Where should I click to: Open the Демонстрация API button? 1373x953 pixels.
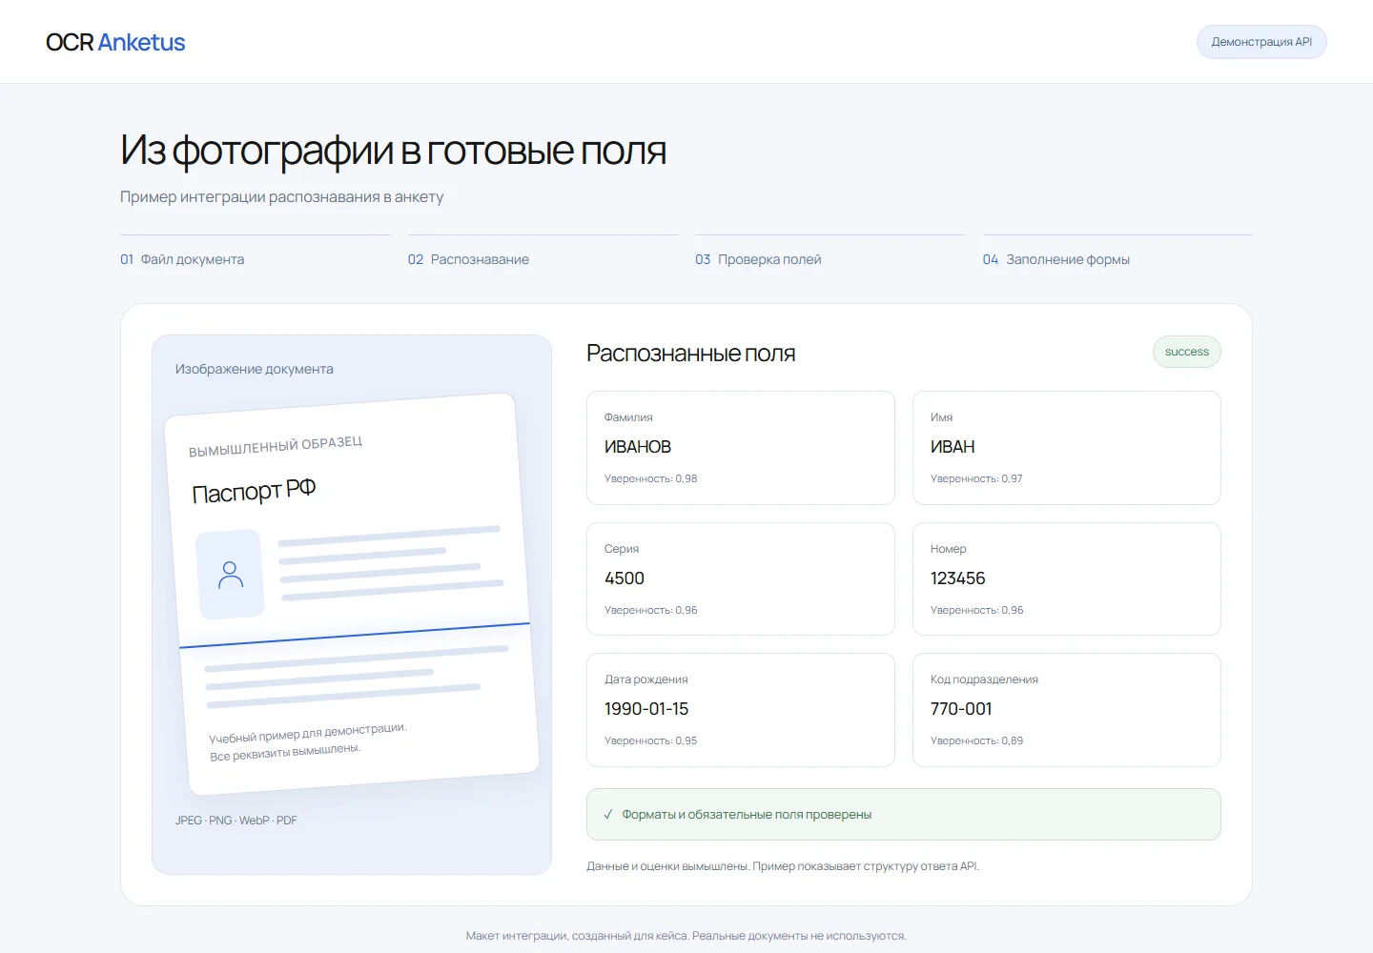(x=1261, y=42)
